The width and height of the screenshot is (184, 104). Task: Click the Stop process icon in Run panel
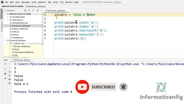click(x=5, y=69)
